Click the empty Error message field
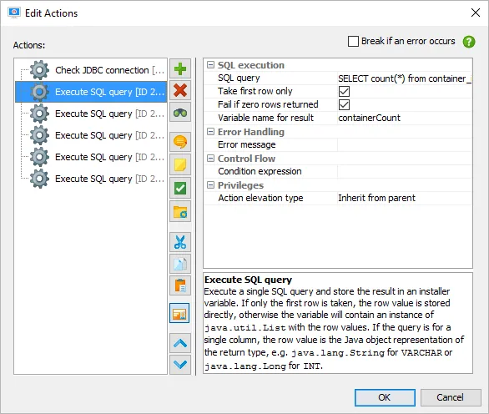The height and width of the screenshot is (414, 489). (x=405, y=144)
